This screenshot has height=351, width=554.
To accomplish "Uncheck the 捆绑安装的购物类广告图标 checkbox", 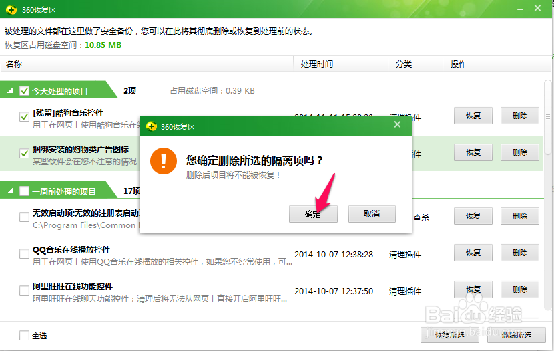I will coord(25,154).
